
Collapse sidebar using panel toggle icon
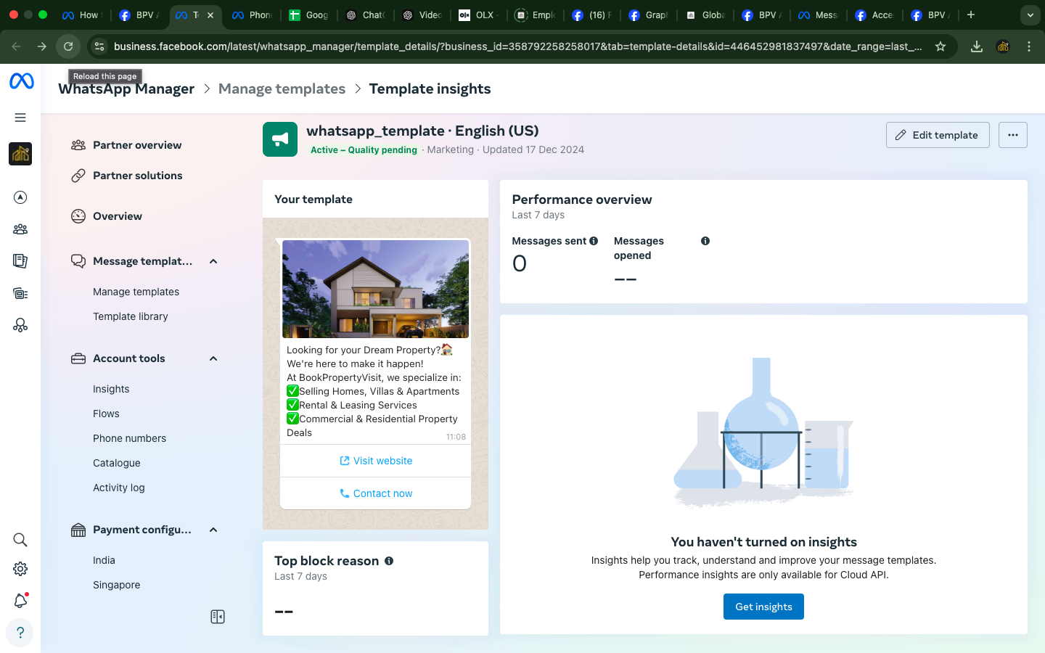click(218, 617)
